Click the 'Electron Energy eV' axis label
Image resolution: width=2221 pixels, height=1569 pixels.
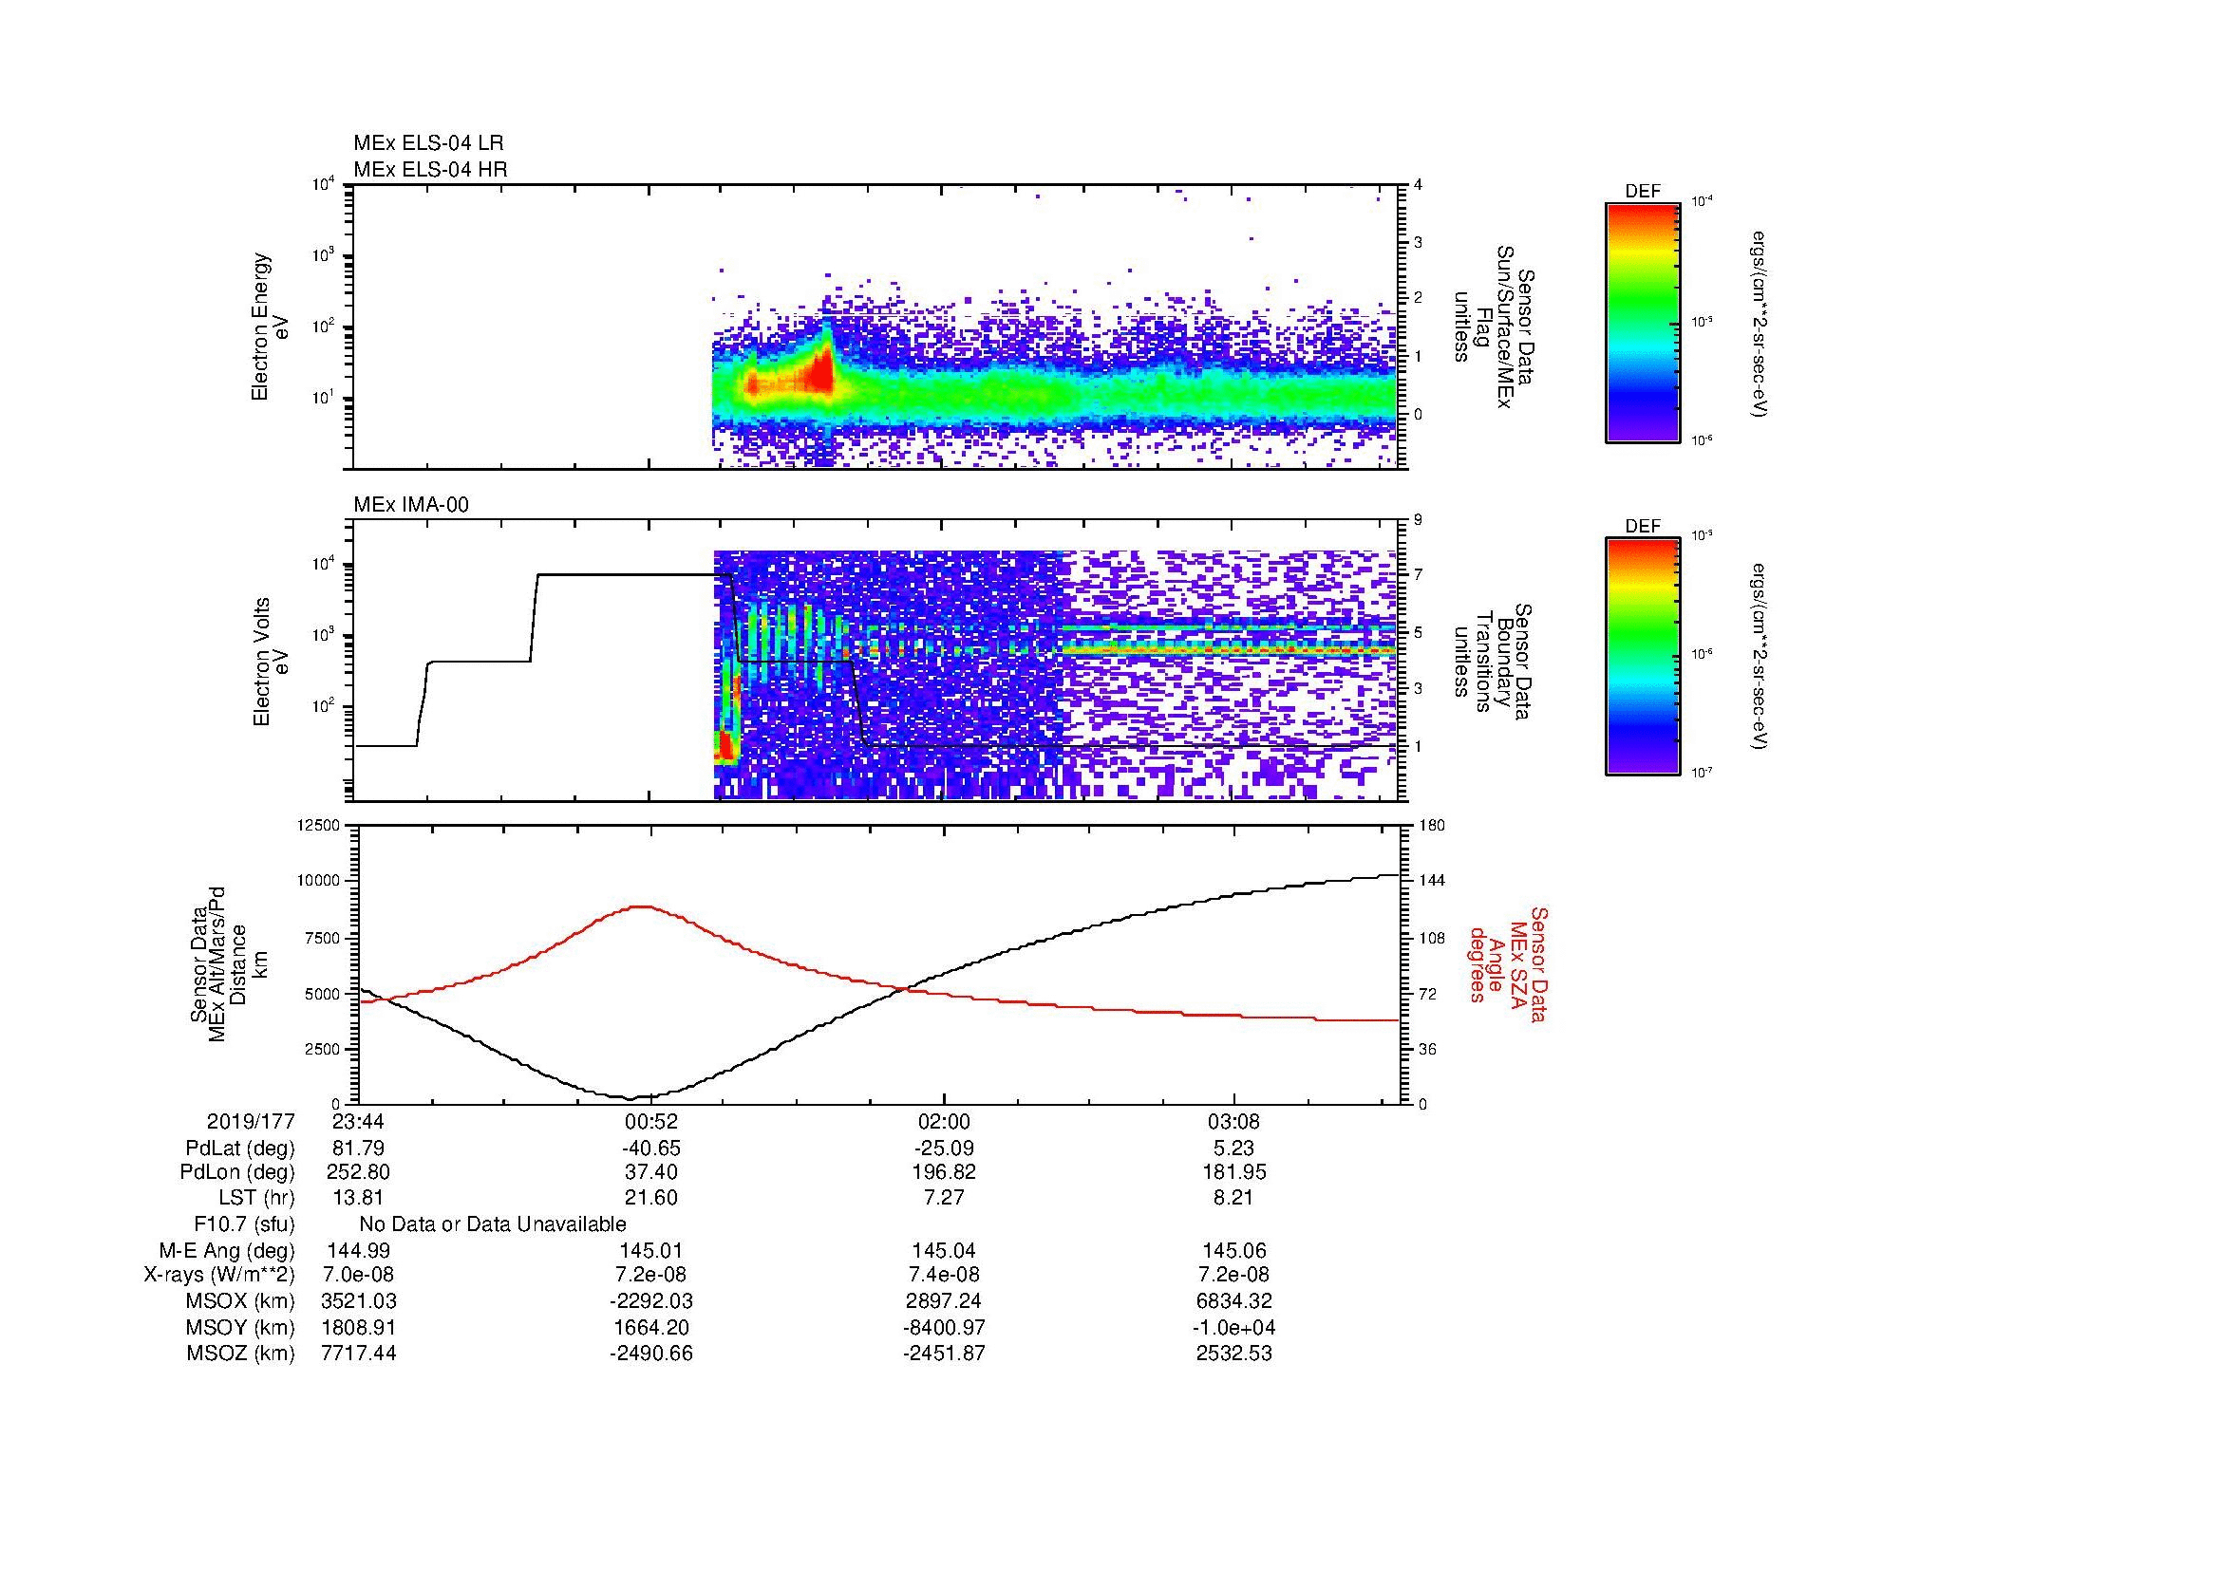[x=271, y=327]
